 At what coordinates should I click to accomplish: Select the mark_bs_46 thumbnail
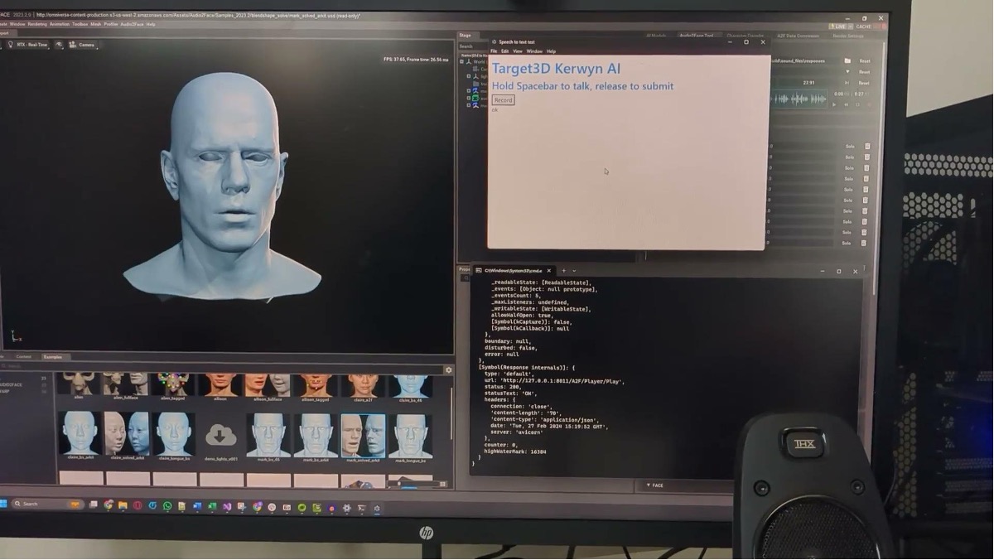click(x=268, y=436)
